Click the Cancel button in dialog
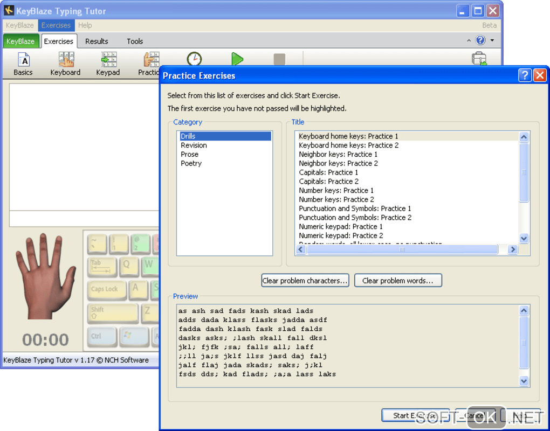 (475, 415)
